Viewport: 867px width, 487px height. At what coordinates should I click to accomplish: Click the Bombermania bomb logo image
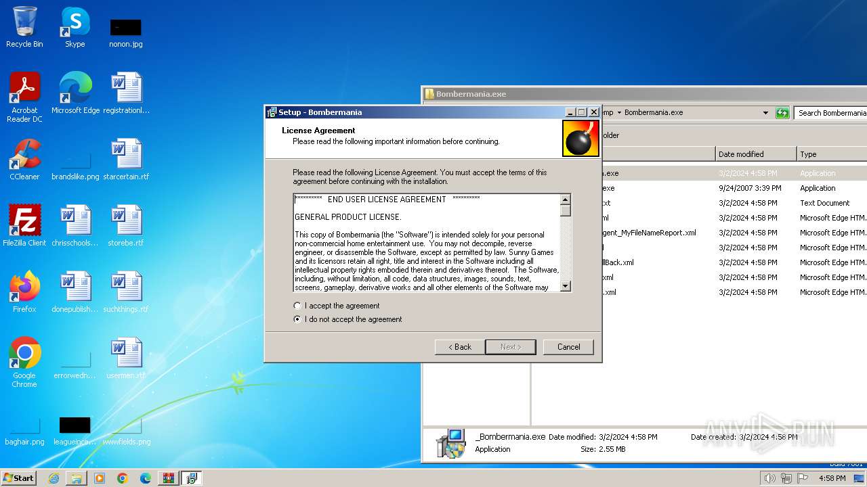pyautogui.click(x=580, y=139)
